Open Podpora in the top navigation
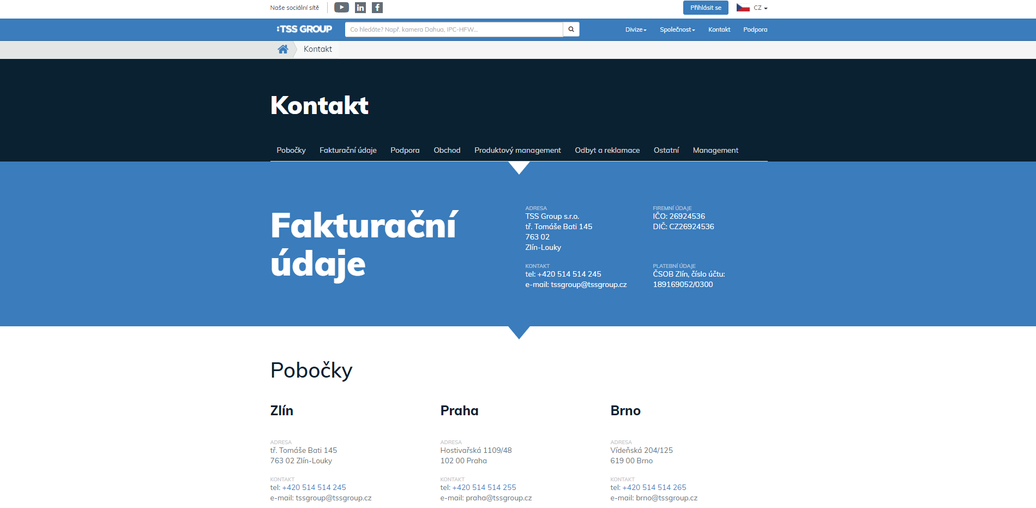 click(755, 29)
